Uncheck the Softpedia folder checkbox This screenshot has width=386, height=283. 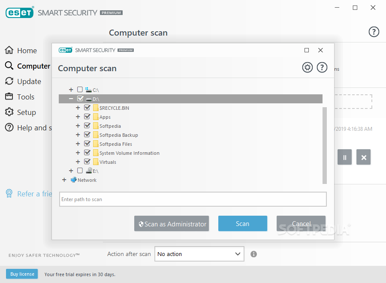pos(87,125)
